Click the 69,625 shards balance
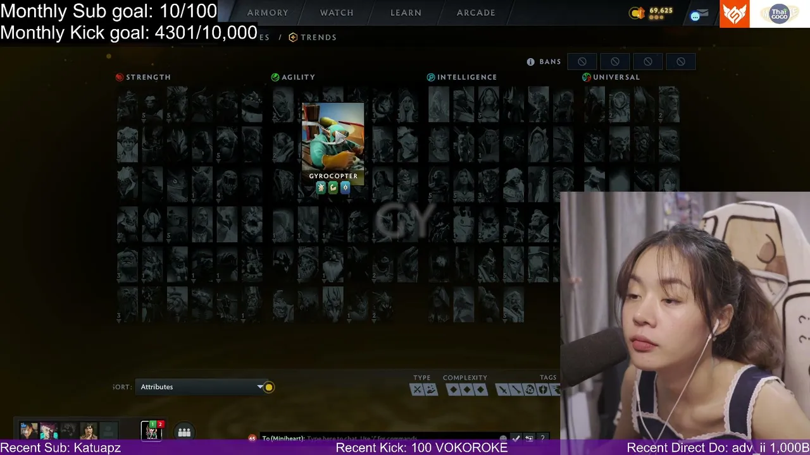The height and width of the screenshot is (455, 810). pos(661,11)
